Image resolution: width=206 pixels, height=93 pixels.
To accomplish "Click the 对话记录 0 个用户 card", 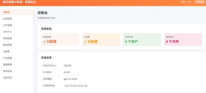I will tap(142, 39).
